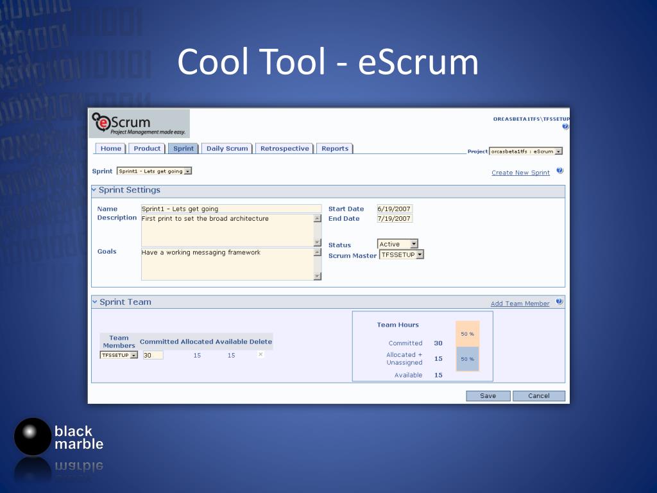Click the sprint Name input field
This screenshot has width=657, height=493.
(x=231, y=209)
